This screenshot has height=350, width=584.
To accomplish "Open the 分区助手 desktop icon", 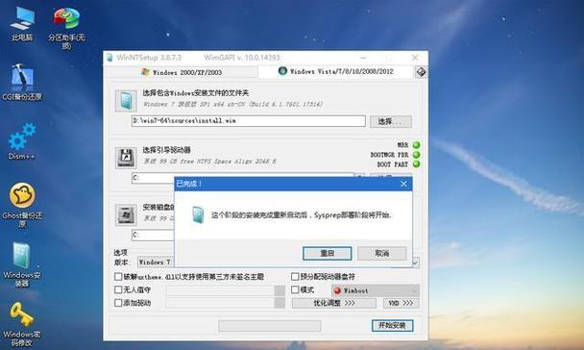I will click(66, 27).
